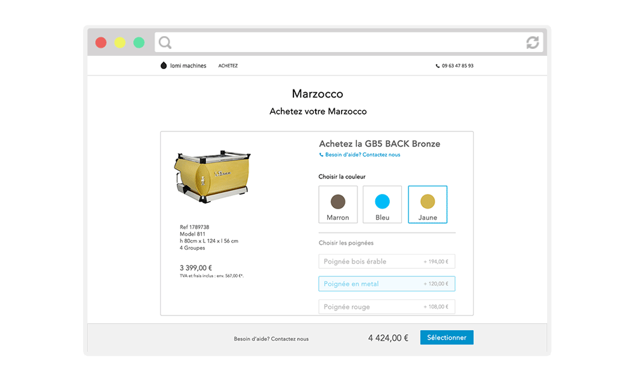The image size is (634, 379).
Task: Choose Poignée bois érable handle option
Action: pos(387,261)
